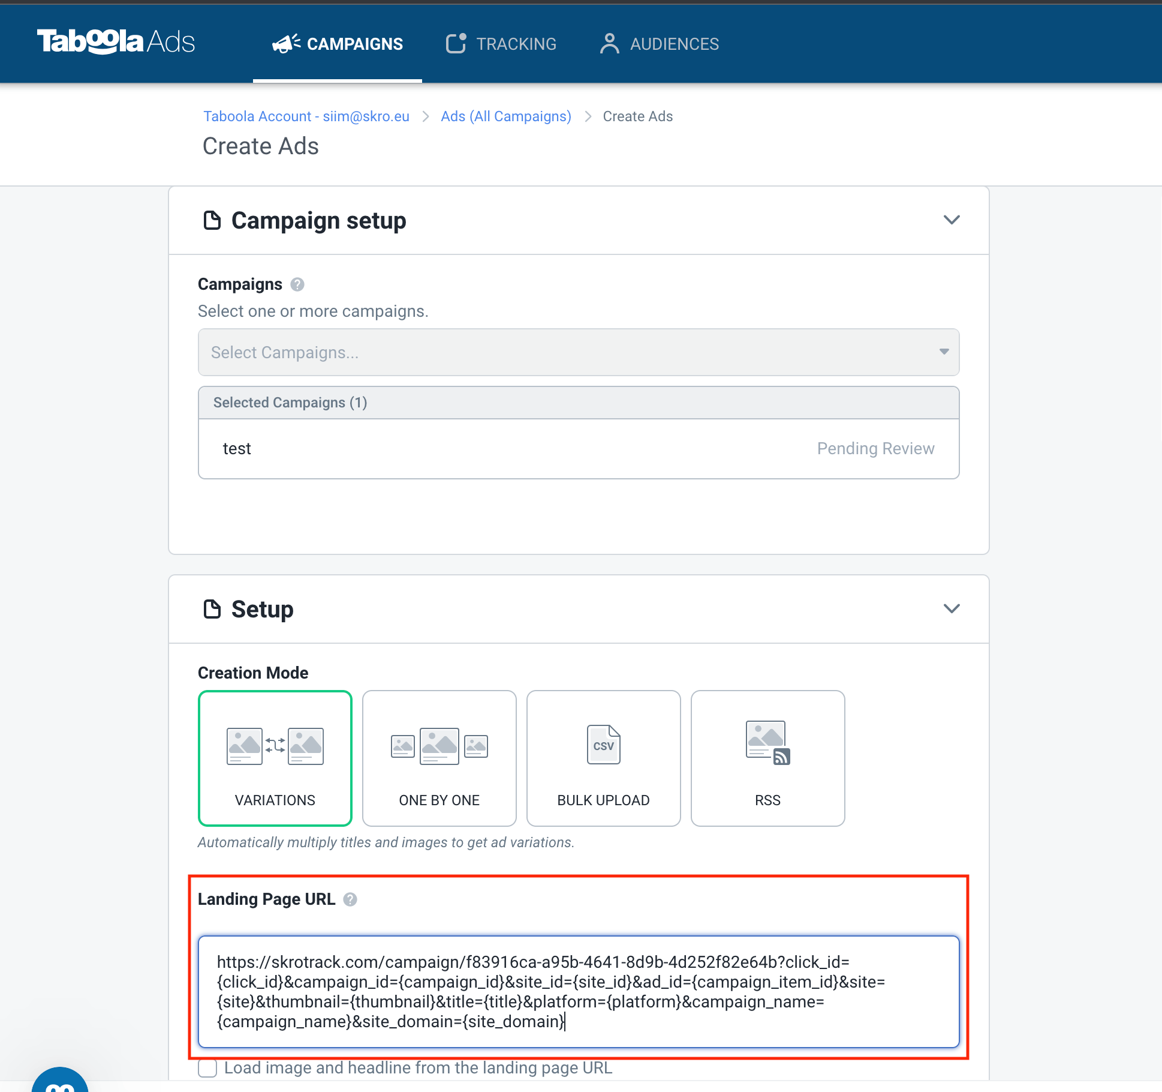
Task: Enable loading image and headline from URL
Action: point(207,1069)
